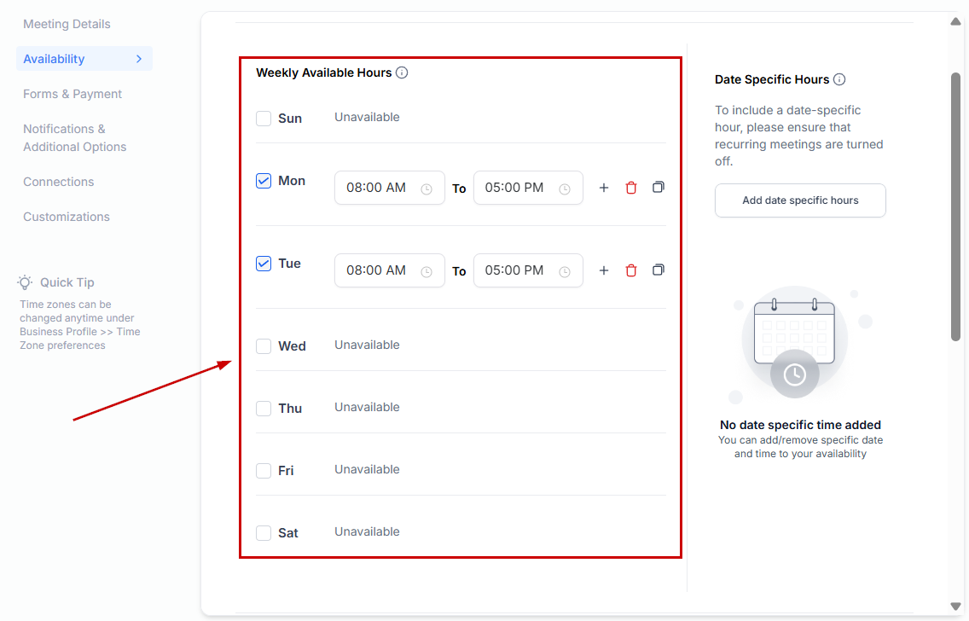The width and height of the screenshot is (969, 621).
Task: Open Forms & Payment section
Action: pyautogui.click(x=73, y=94)
